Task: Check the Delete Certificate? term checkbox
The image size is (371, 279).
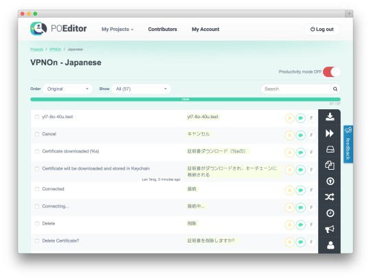Action: point(37,241)
